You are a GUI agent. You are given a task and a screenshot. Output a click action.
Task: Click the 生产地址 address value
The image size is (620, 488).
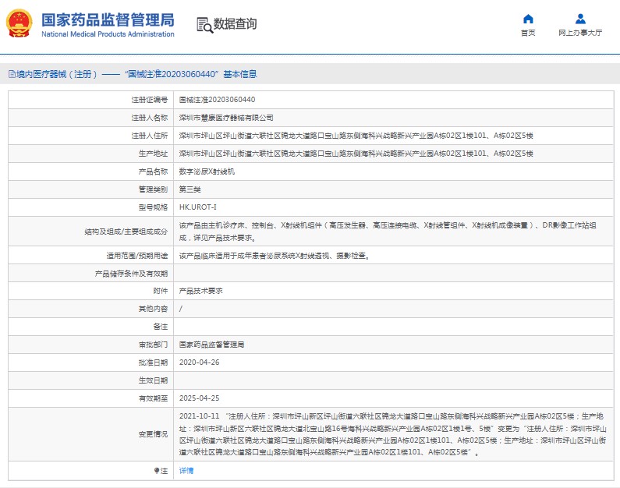(356, 154)
